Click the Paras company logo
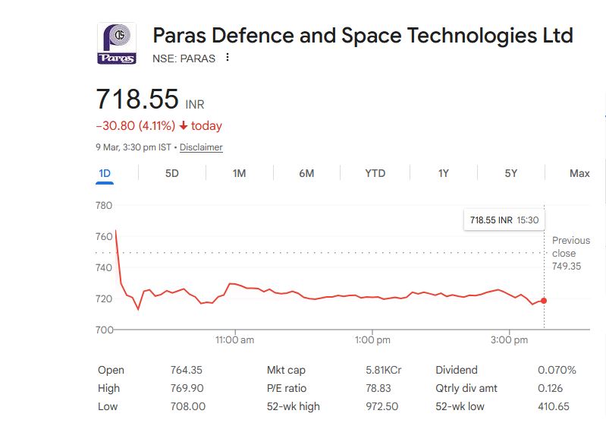Image resolution: width=606 pixels, height=442 pixels. coord(117,43)
